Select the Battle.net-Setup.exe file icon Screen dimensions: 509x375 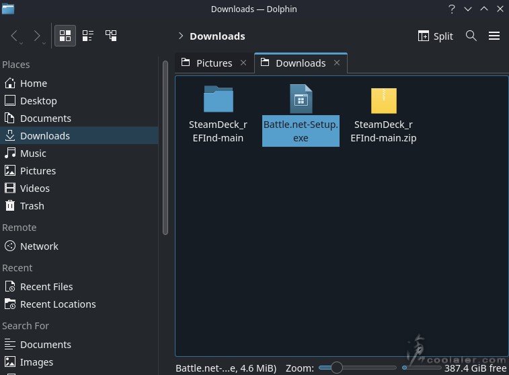(x=301, y=99)
